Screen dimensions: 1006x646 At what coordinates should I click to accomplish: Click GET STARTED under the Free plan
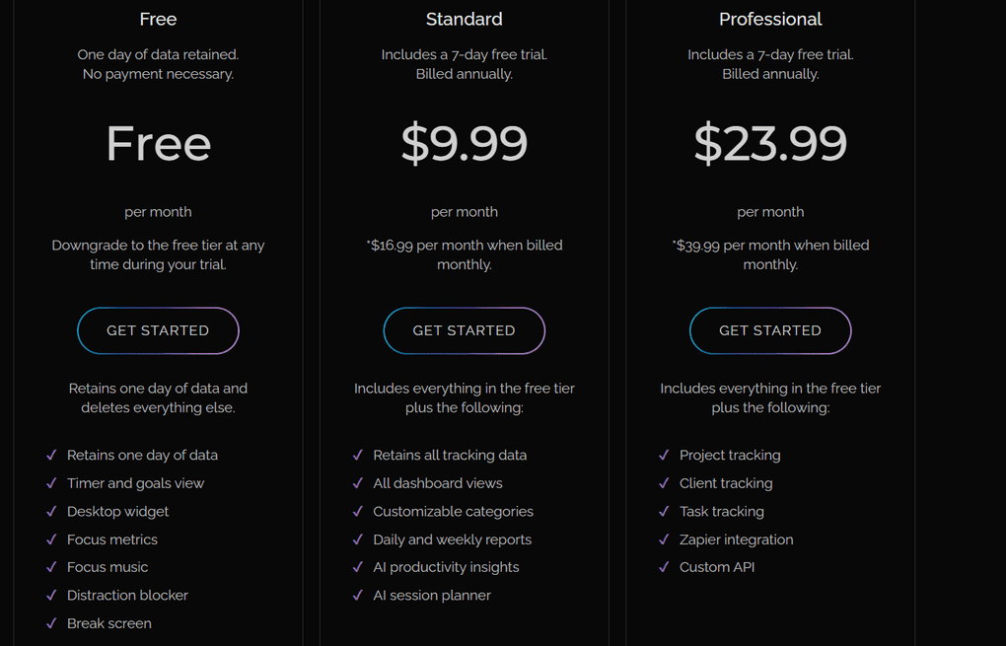tap(158, 330)
